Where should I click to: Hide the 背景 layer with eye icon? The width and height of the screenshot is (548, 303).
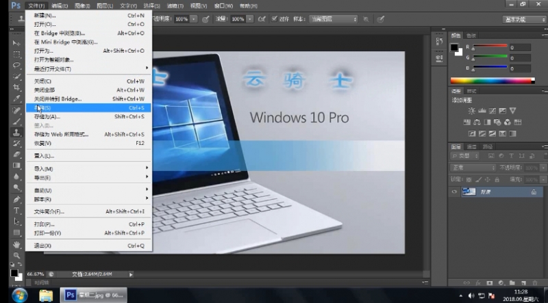click(x=454, y=192)
